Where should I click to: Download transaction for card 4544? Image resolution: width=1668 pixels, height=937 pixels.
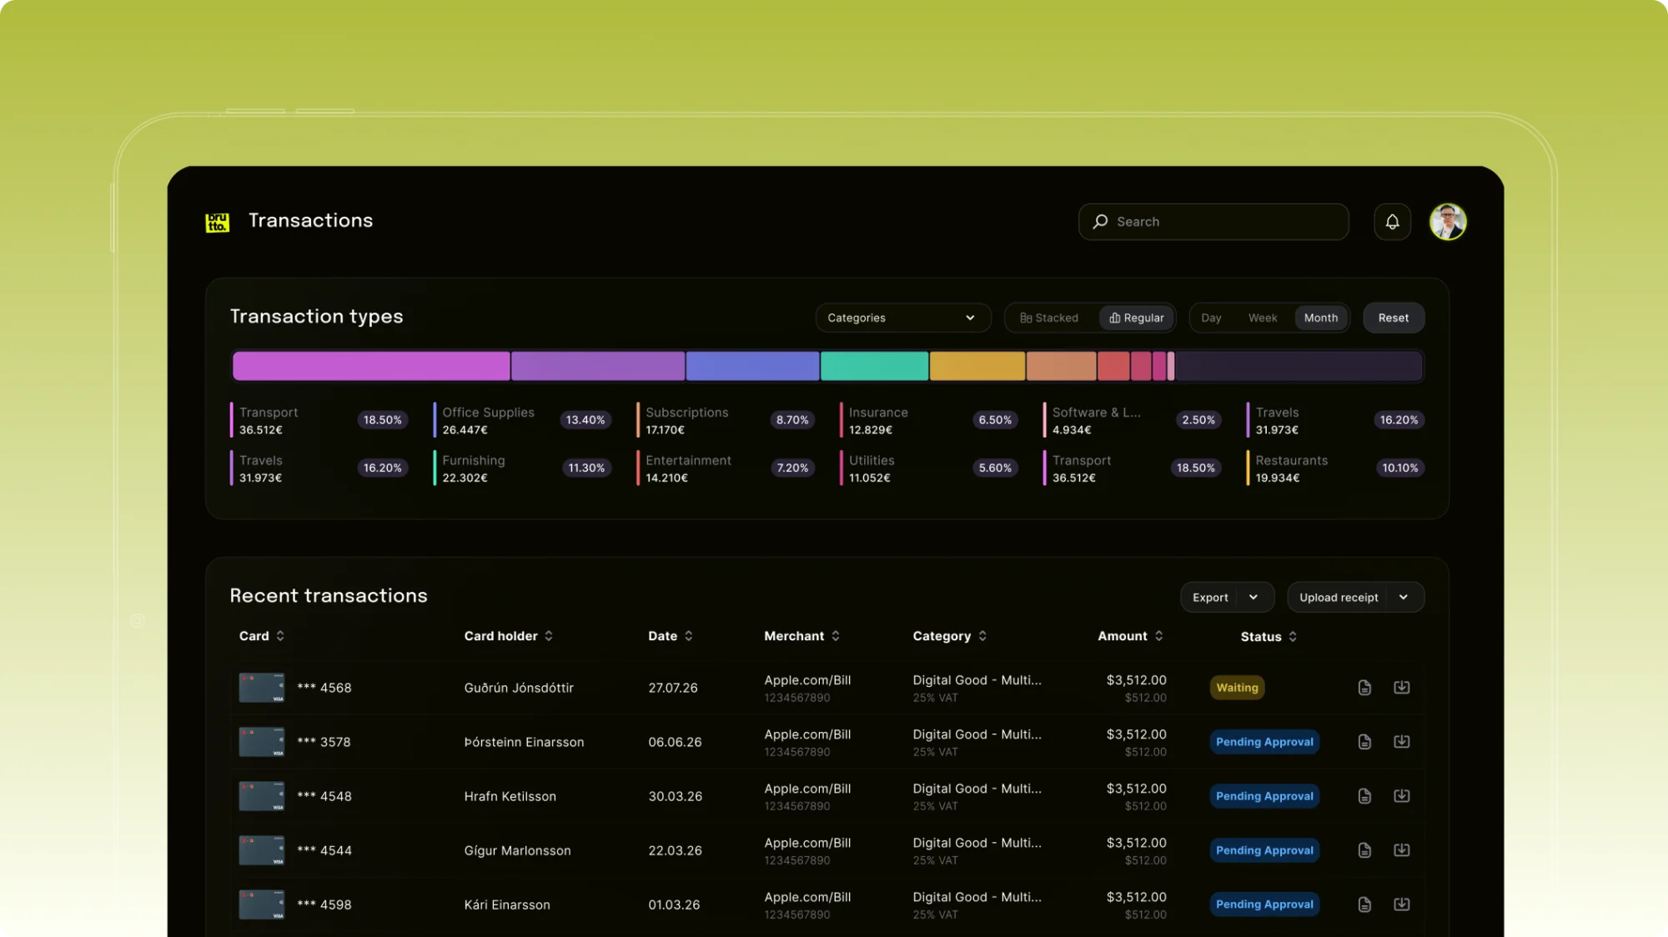point(1402,849)
